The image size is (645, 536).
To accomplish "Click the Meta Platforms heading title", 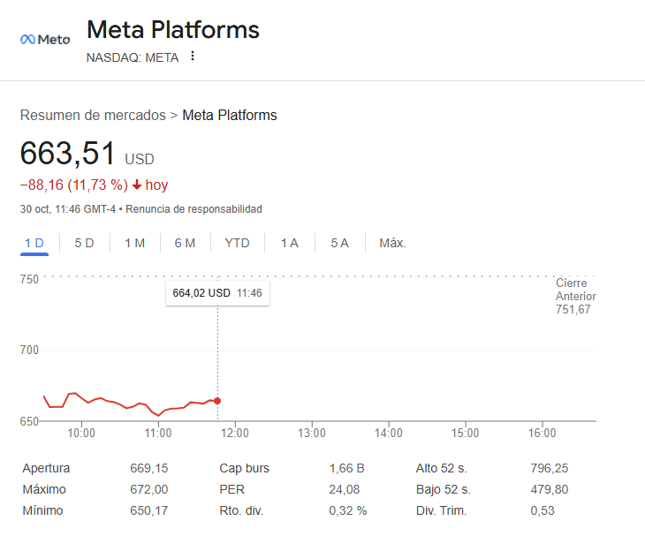I will pyautogui.click(x=173, y=30).
